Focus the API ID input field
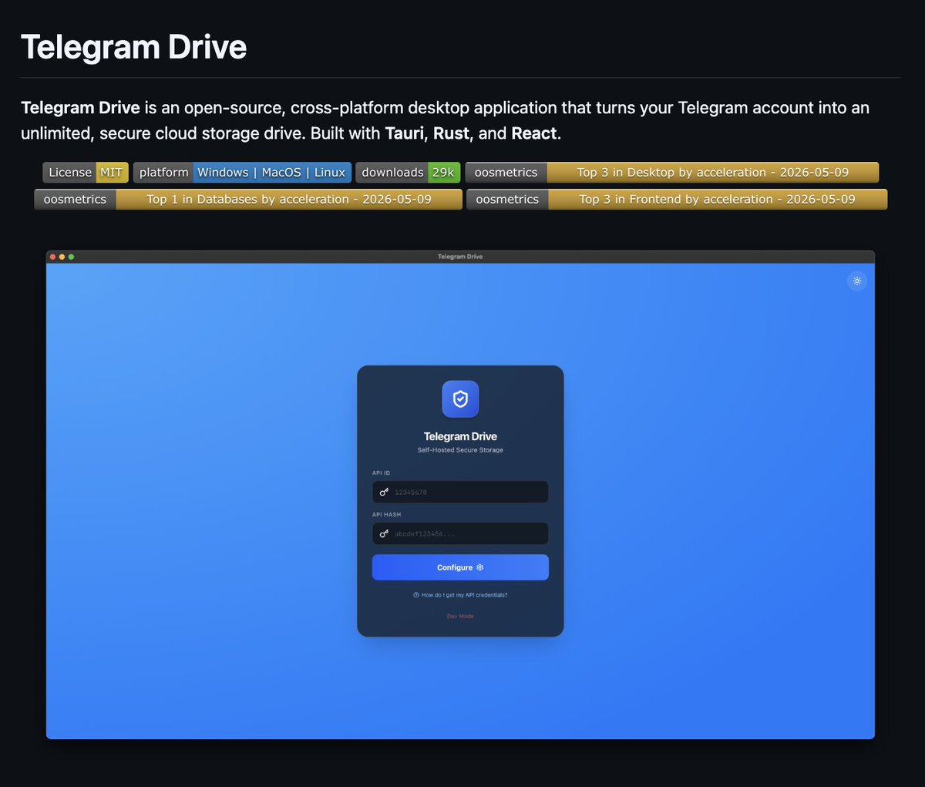This screenshot has width=925, height=787. [460, 492]
